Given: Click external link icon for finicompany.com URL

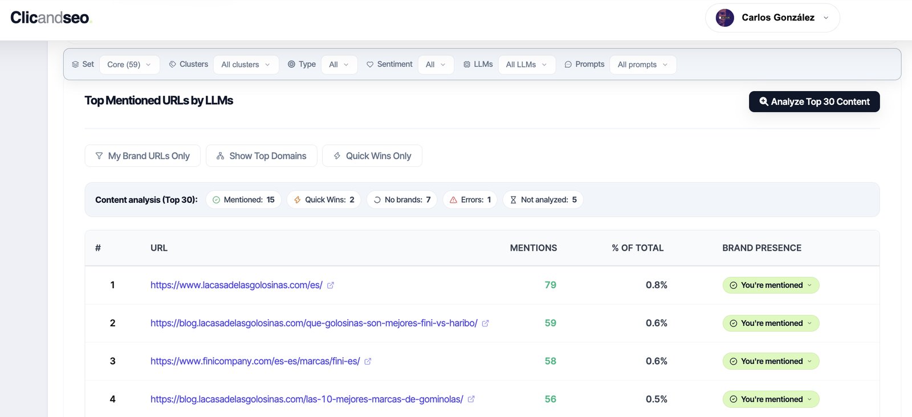Looking at the screenshot, I should (368, 362).
